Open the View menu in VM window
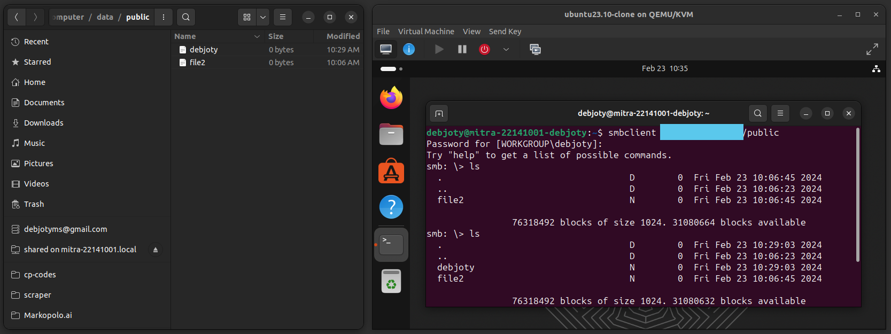Viewport: 891px width, 334px height. 471,32
